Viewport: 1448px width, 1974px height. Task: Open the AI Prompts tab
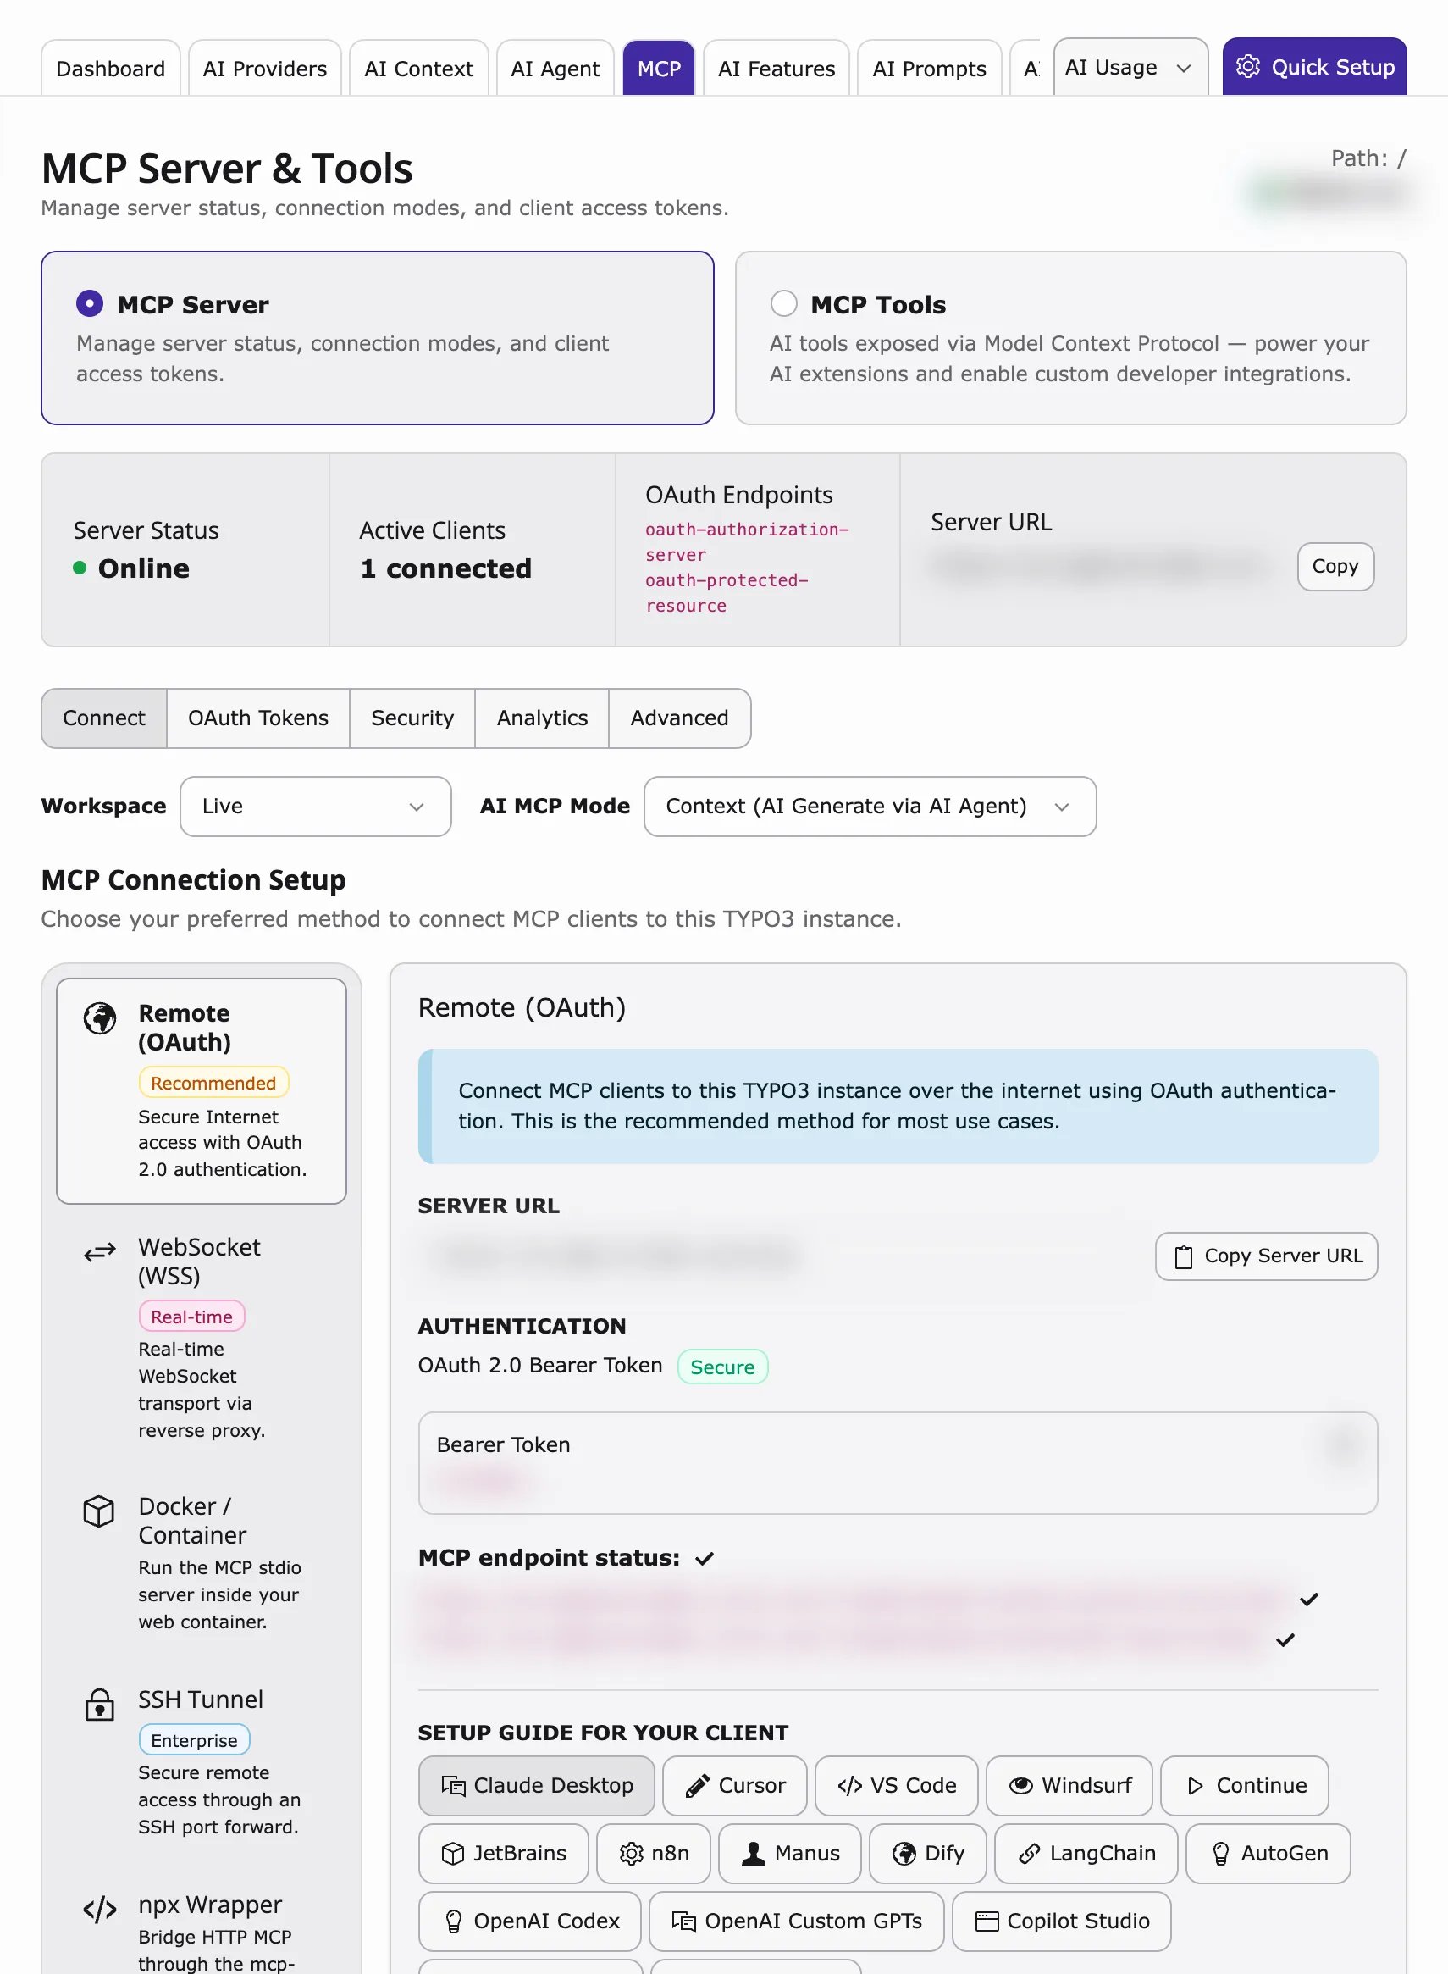[929, 69]
